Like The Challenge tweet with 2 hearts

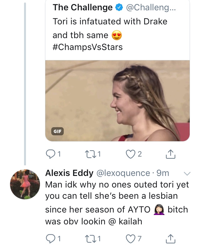[x=131, y=154]
